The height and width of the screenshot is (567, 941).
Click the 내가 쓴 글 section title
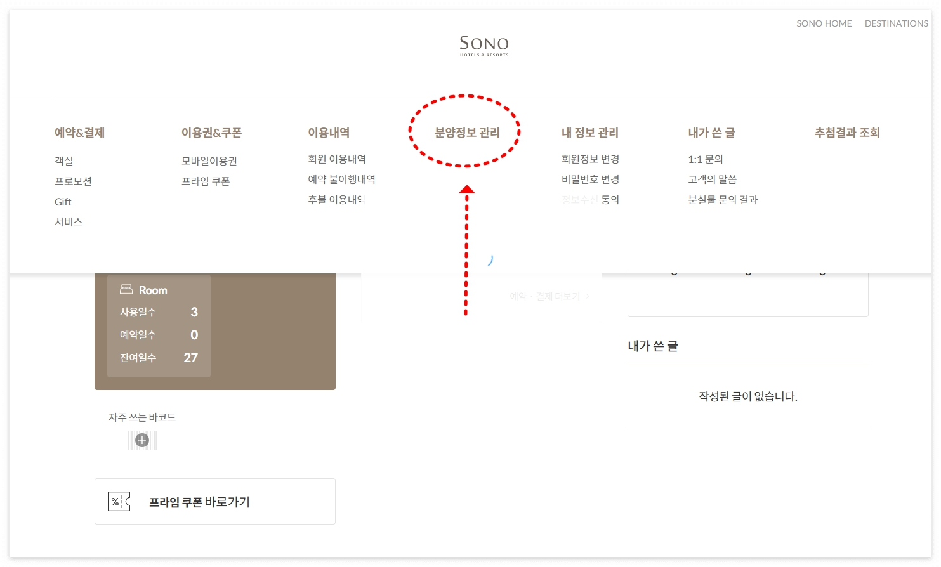click(x=653, y=346)
